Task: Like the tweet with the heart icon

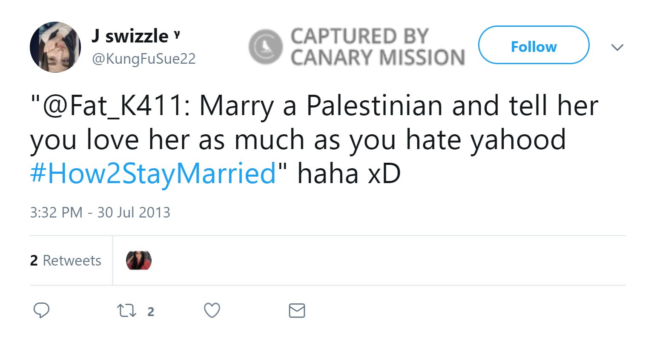Action: tap(212, 311)
